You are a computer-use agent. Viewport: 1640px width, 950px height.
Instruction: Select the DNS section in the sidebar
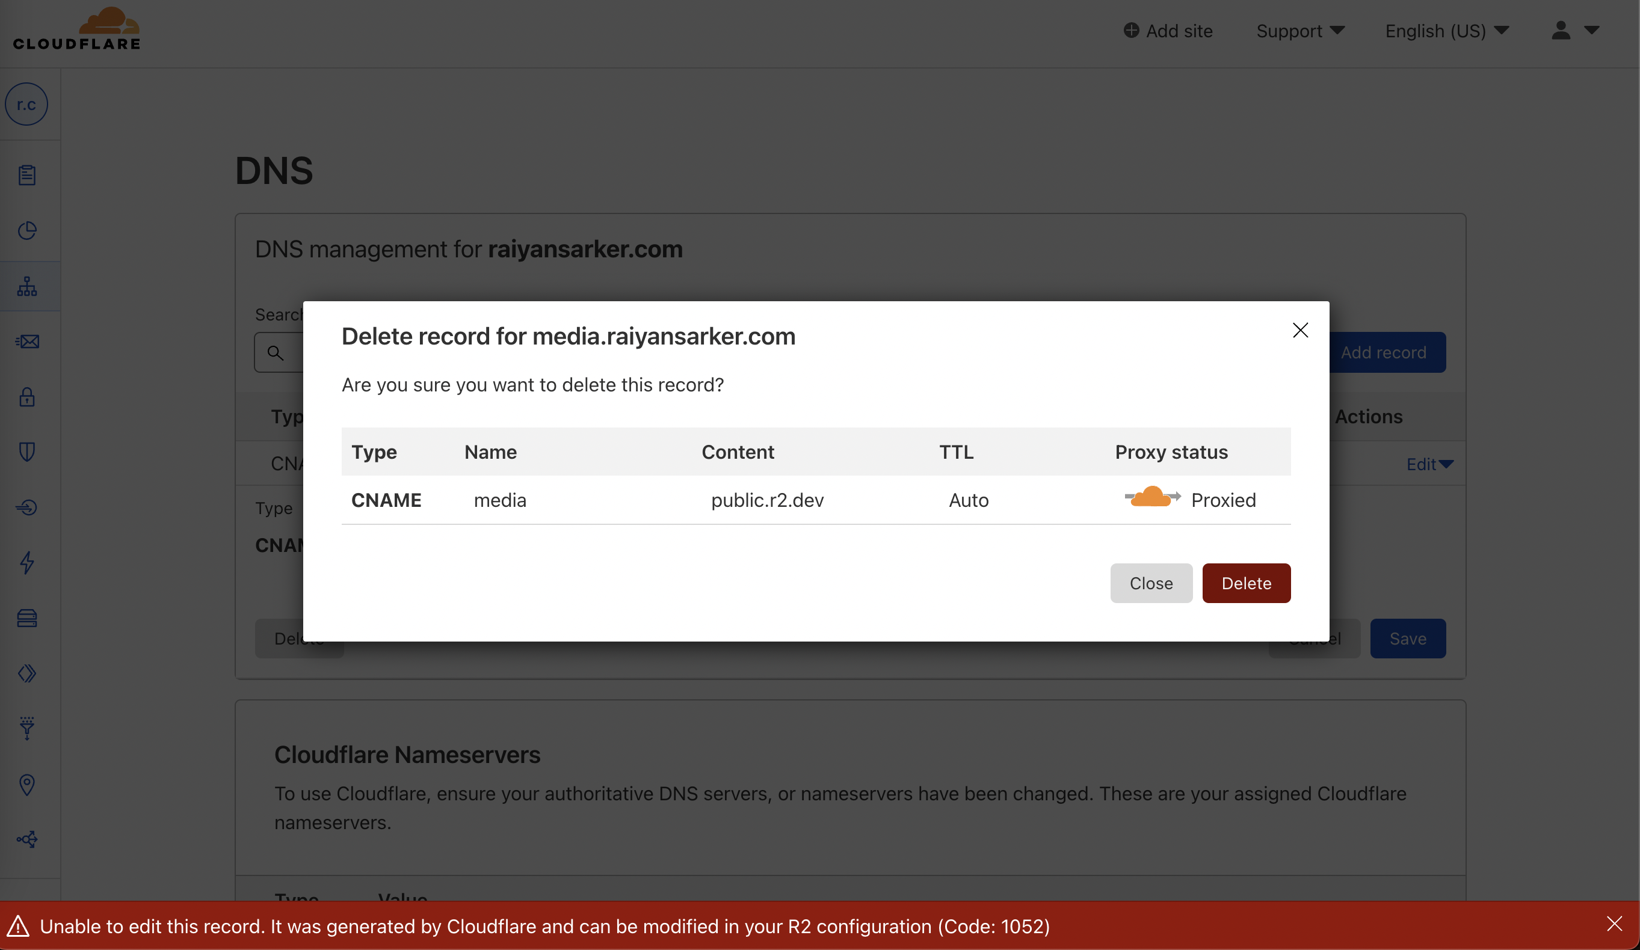(x=26, y=286)
